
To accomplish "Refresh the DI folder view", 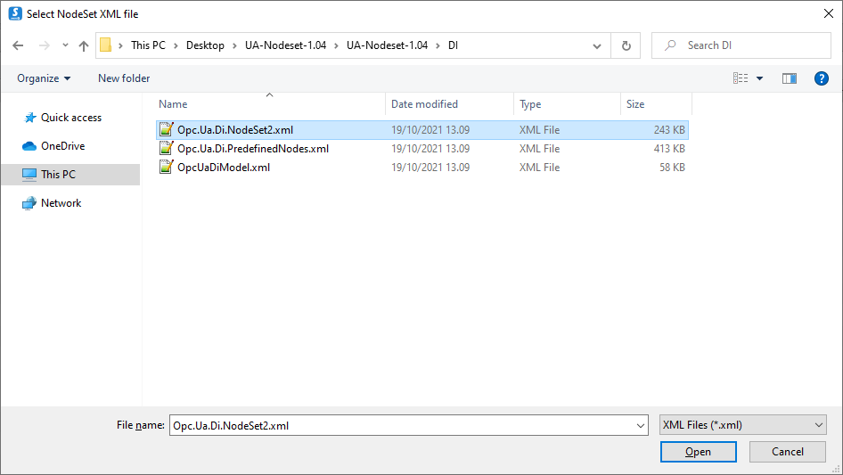I will click(626, 45).
